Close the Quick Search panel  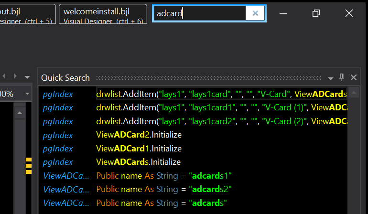(354, 77)
